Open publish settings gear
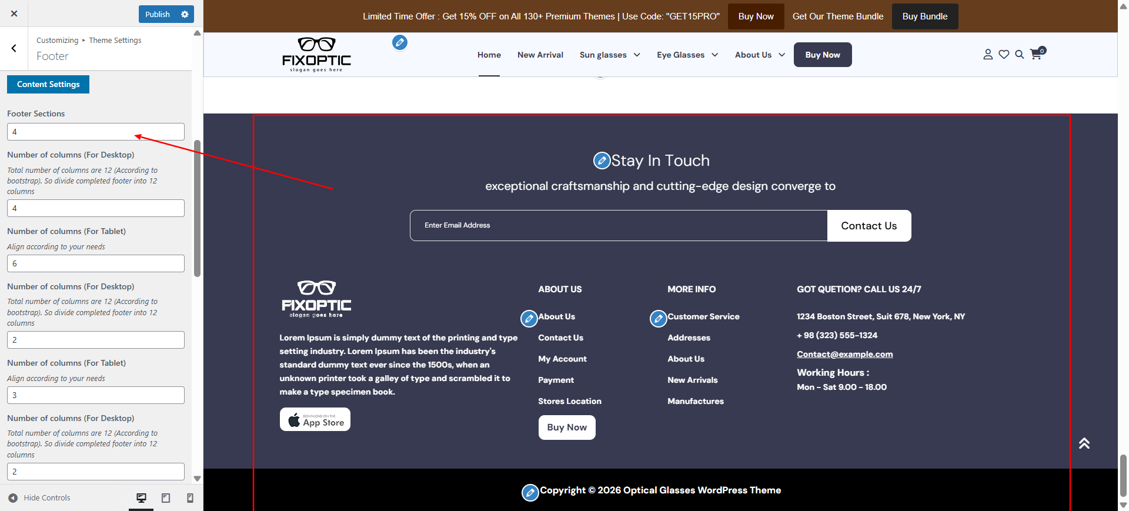 pyautogui.click(x=185, y=14)
